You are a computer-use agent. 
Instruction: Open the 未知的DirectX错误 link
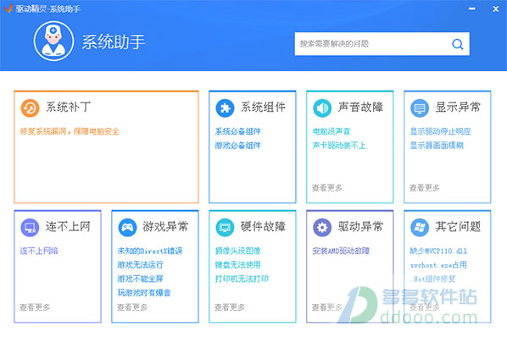150,251
